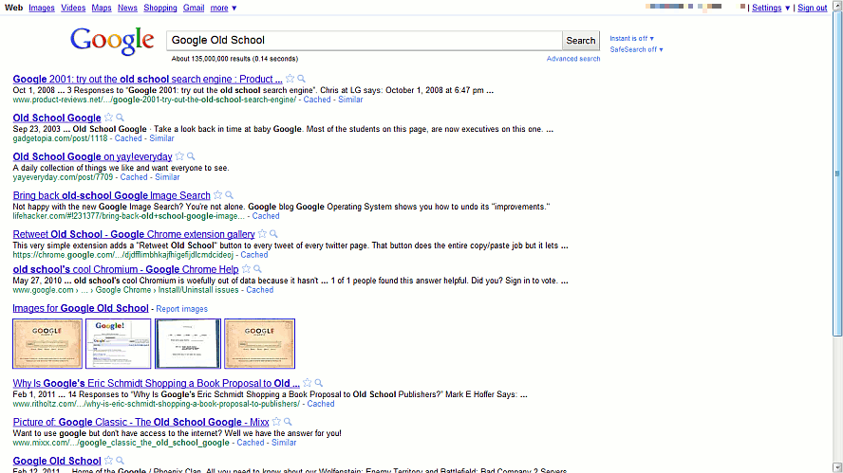
Task: Switch to Maps
Action: click(101, 8)
